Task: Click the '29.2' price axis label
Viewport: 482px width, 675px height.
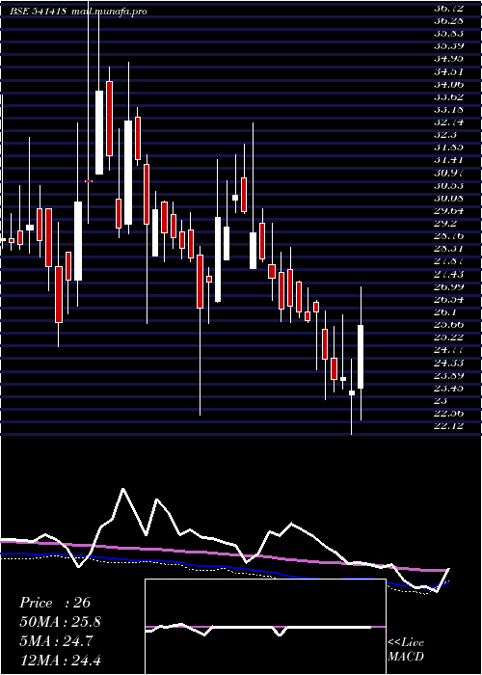Action: (x=445, y=224)
